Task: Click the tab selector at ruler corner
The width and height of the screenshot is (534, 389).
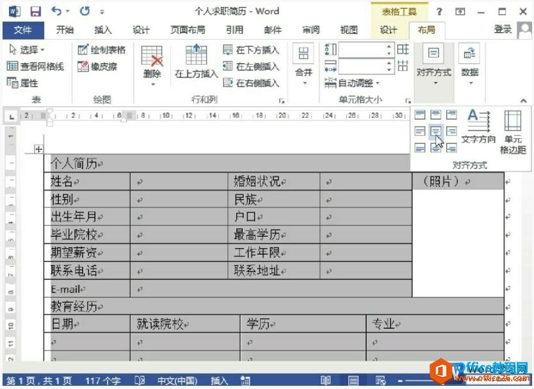Action: pyautogui.click(x=12, y=116)
